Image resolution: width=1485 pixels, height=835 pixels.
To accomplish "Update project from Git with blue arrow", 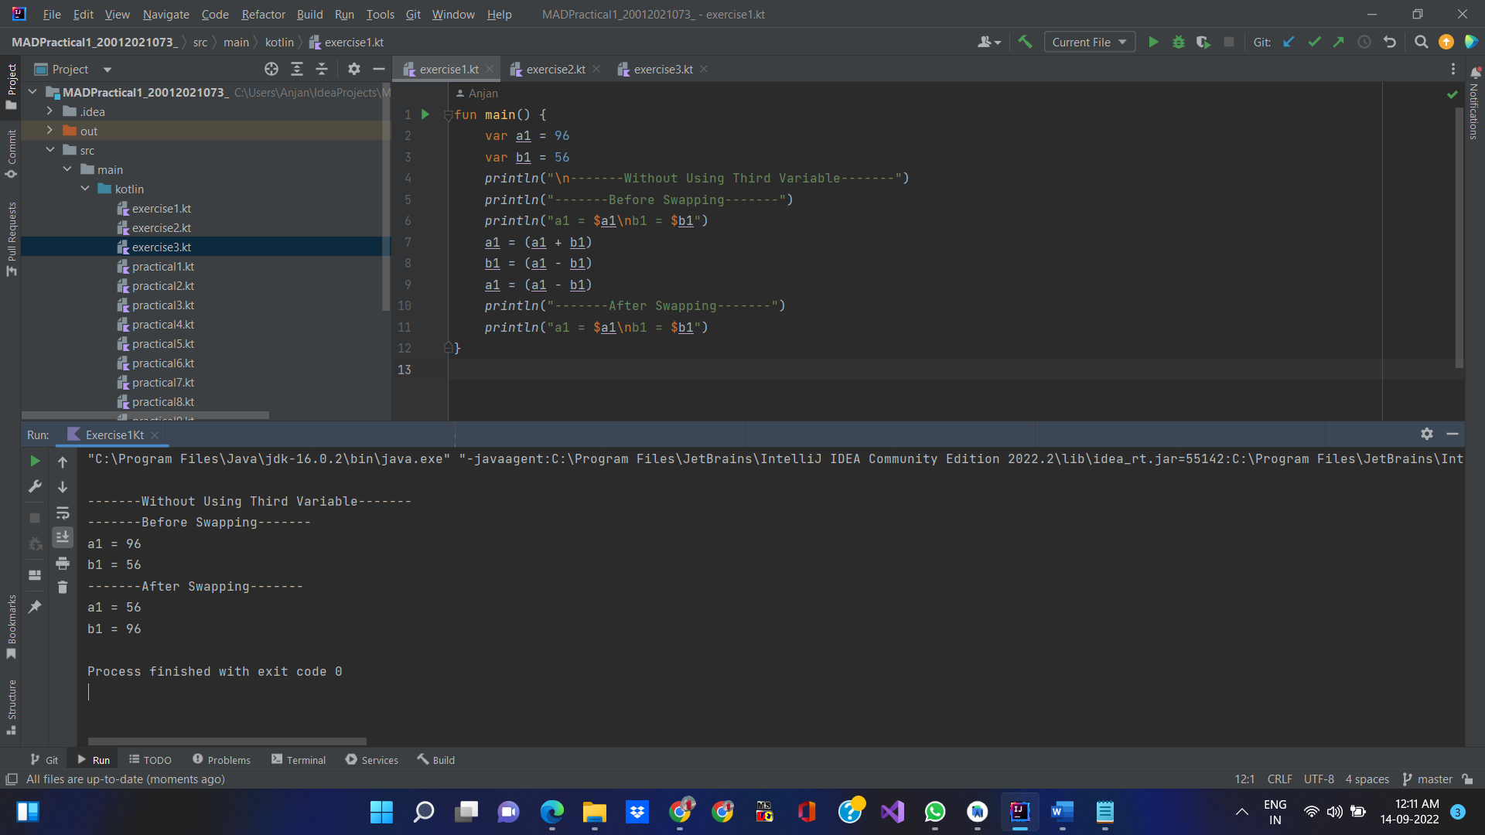I will 1289,42.
